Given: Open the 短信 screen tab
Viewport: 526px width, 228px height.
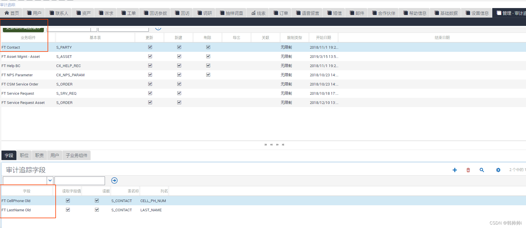Looking at the screenshot, I should click(335, 13).
